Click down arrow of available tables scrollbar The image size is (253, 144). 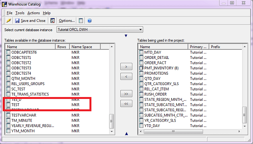pos(112,131)
